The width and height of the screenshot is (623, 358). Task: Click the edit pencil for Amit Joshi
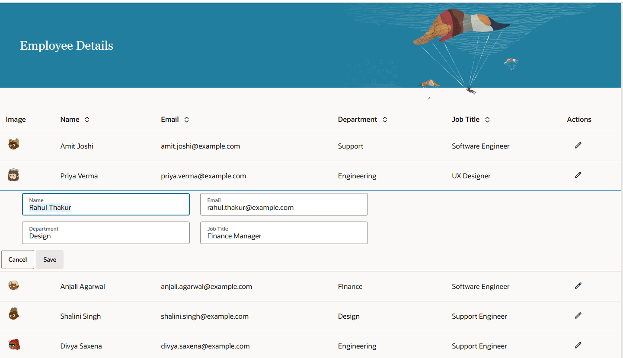click(x=578, y=146)
